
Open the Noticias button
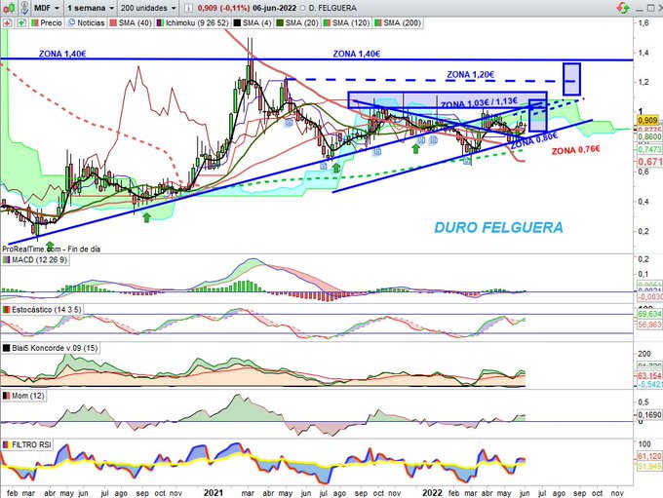[86, 22]
